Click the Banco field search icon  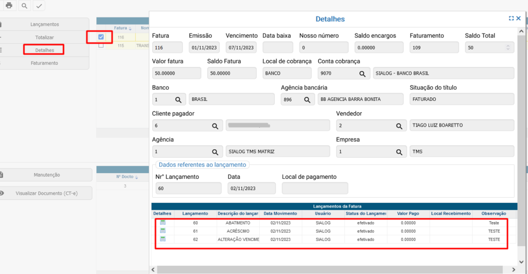[x=178, y=99]
